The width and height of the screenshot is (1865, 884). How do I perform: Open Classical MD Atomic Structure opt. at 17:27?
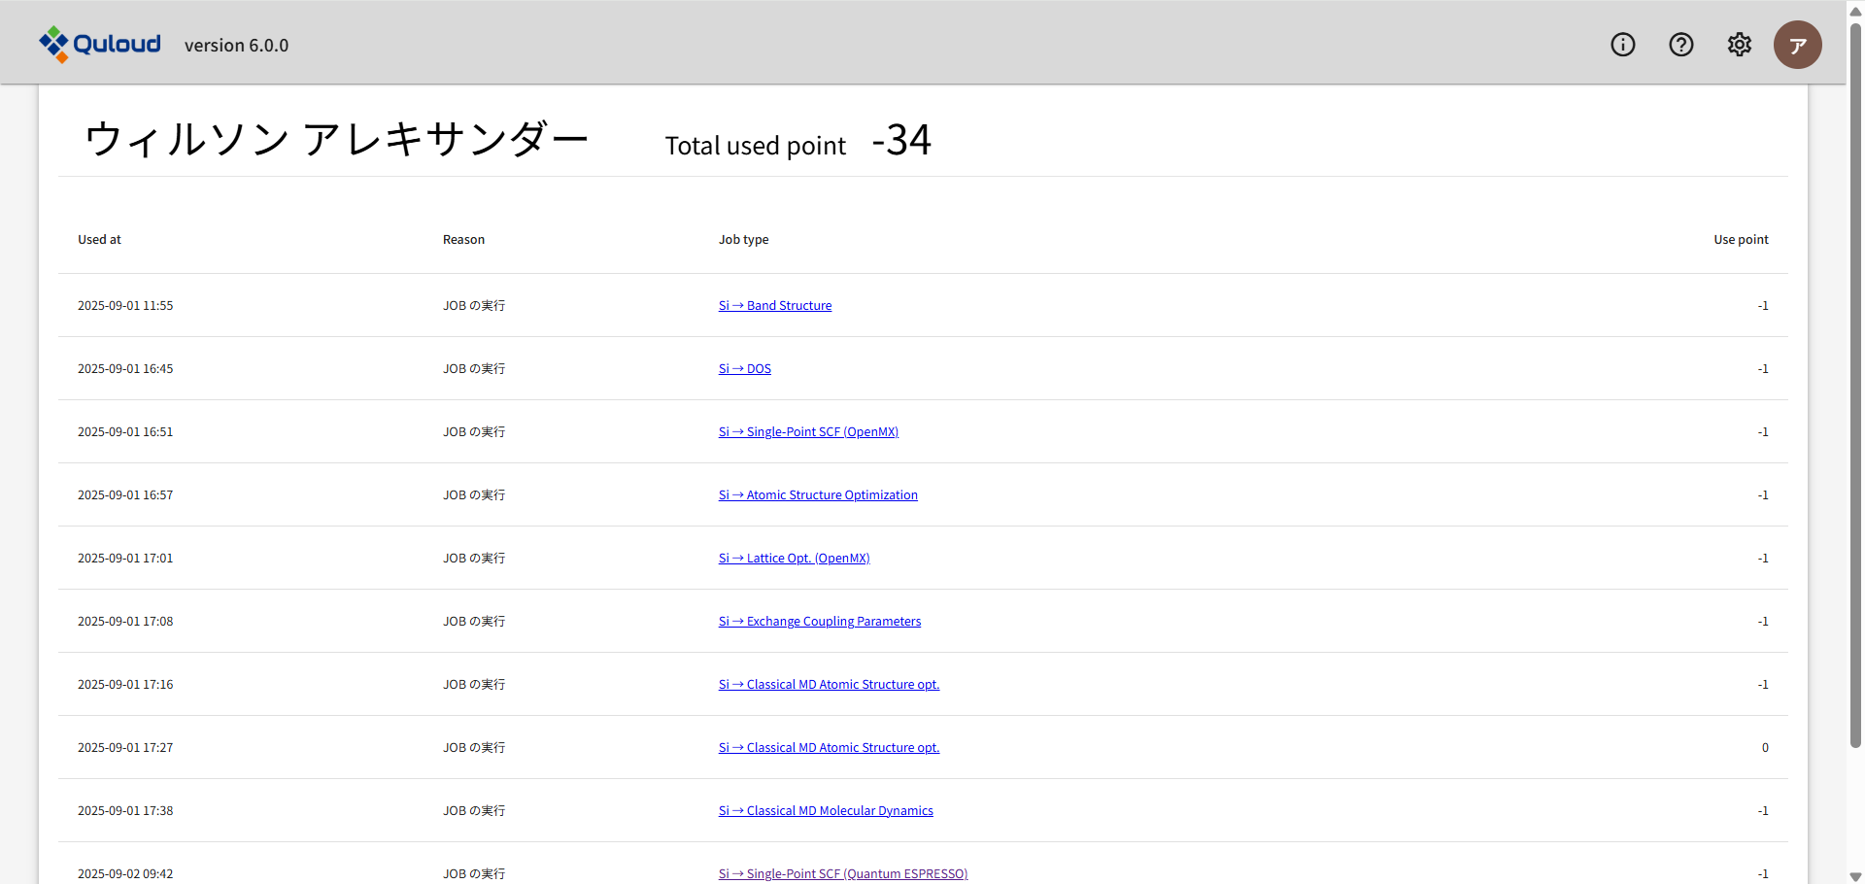click(x=829, y=748)
